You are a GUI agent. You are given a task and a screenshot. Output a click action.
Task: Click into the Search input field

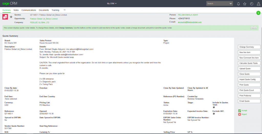click(217, 4)
